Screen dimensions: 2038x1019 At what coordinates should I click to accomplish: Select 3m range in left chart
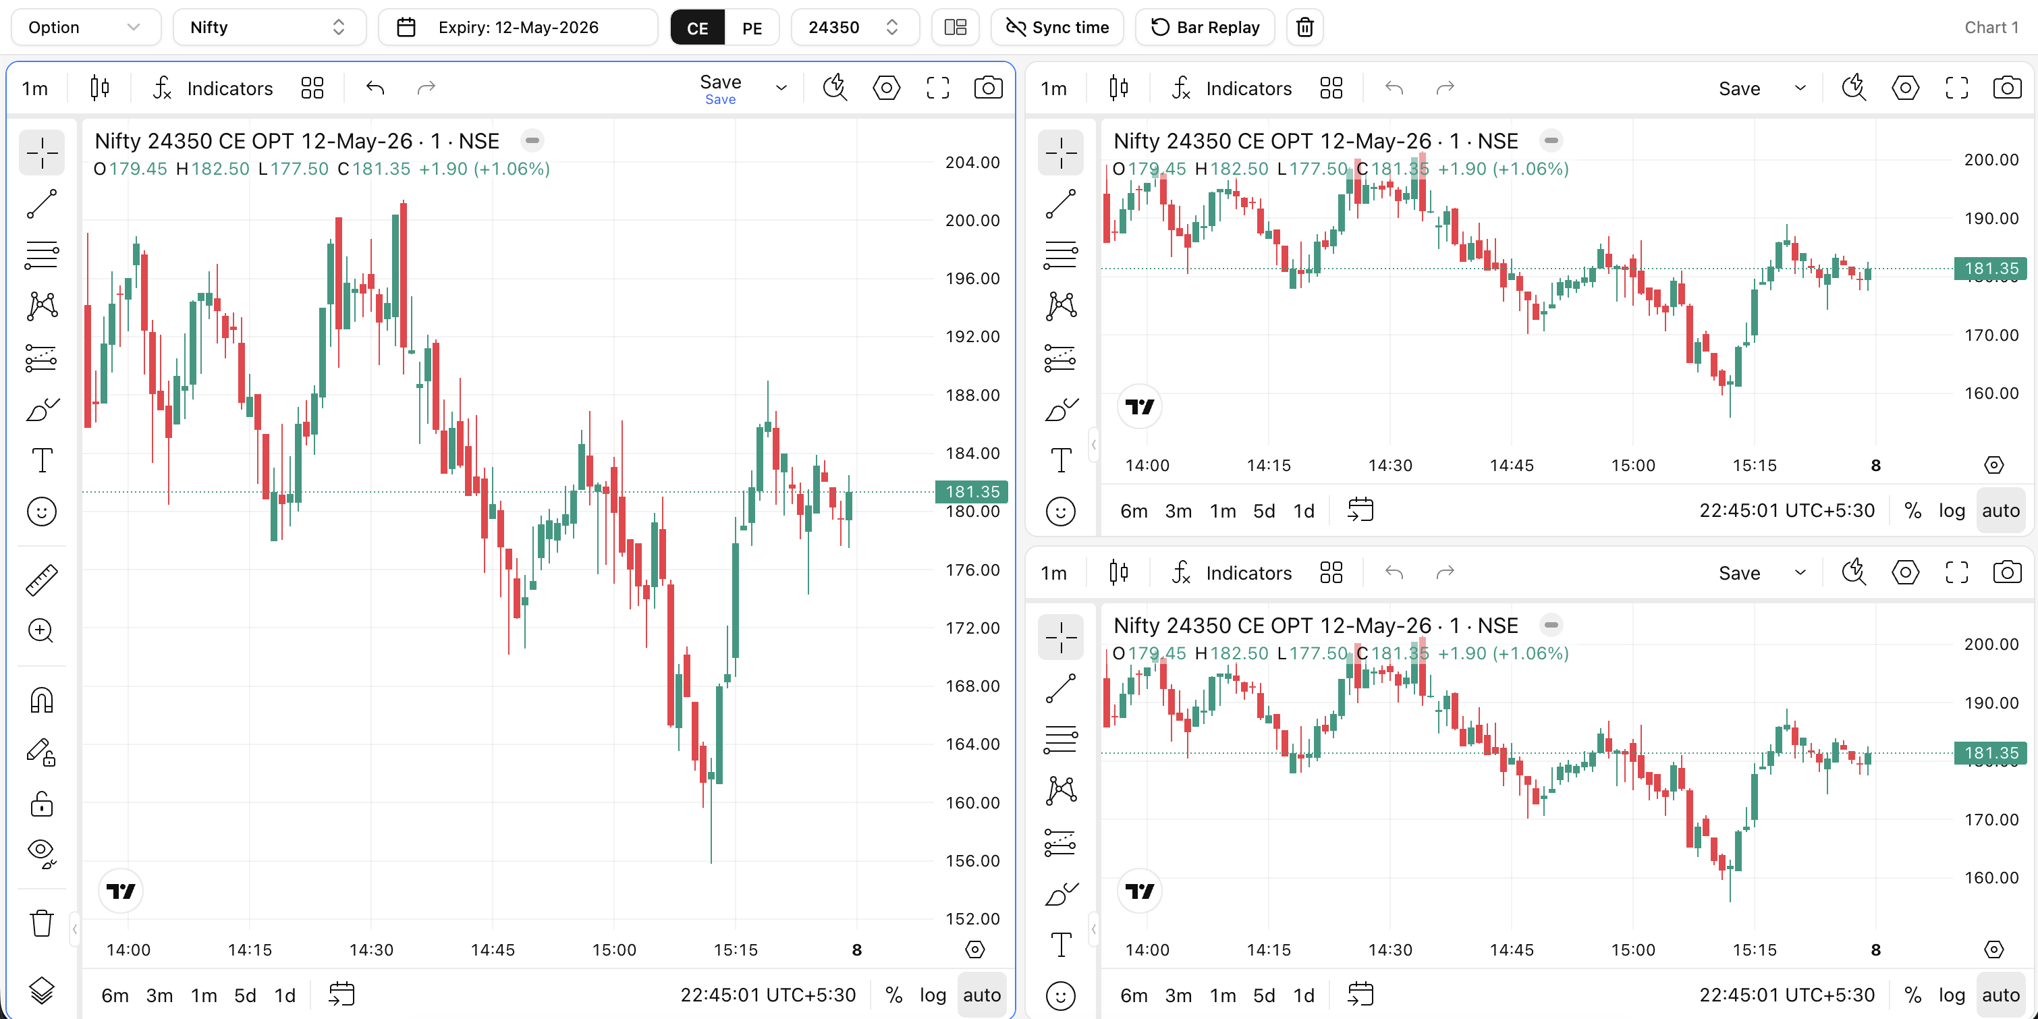[160, 995]
